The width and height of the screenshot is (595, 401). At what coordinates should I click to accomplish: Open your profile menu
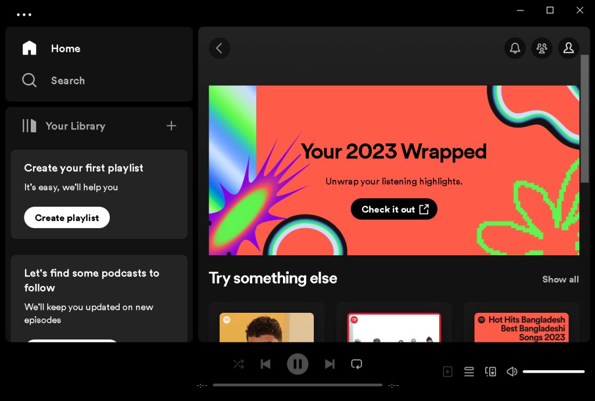coord(568,48)
